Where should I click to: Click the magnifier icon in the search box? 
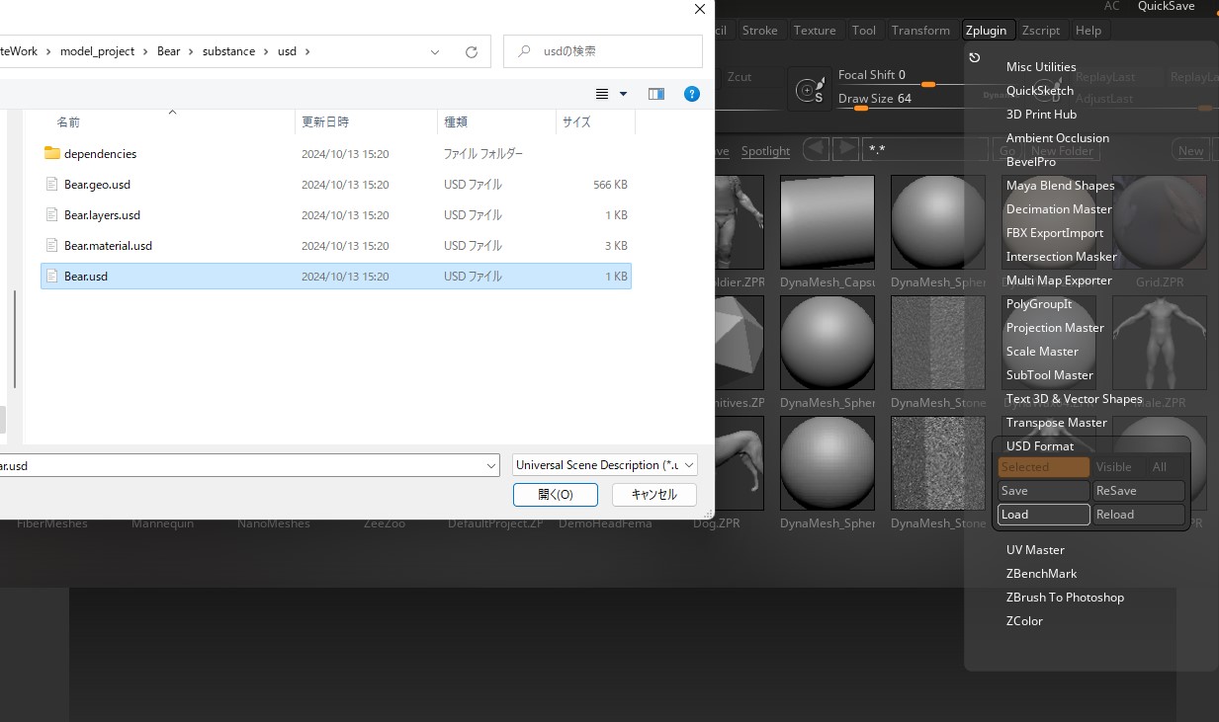pos(522,51)
